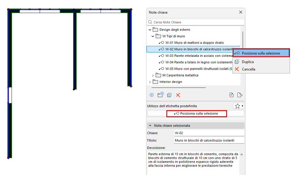Collapse the Design degli esterni folder
Screen dimensions: 295x175
click(150, 30)
